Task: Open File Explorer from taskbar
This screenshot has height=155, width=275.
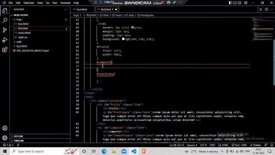Action: (114, 151)
